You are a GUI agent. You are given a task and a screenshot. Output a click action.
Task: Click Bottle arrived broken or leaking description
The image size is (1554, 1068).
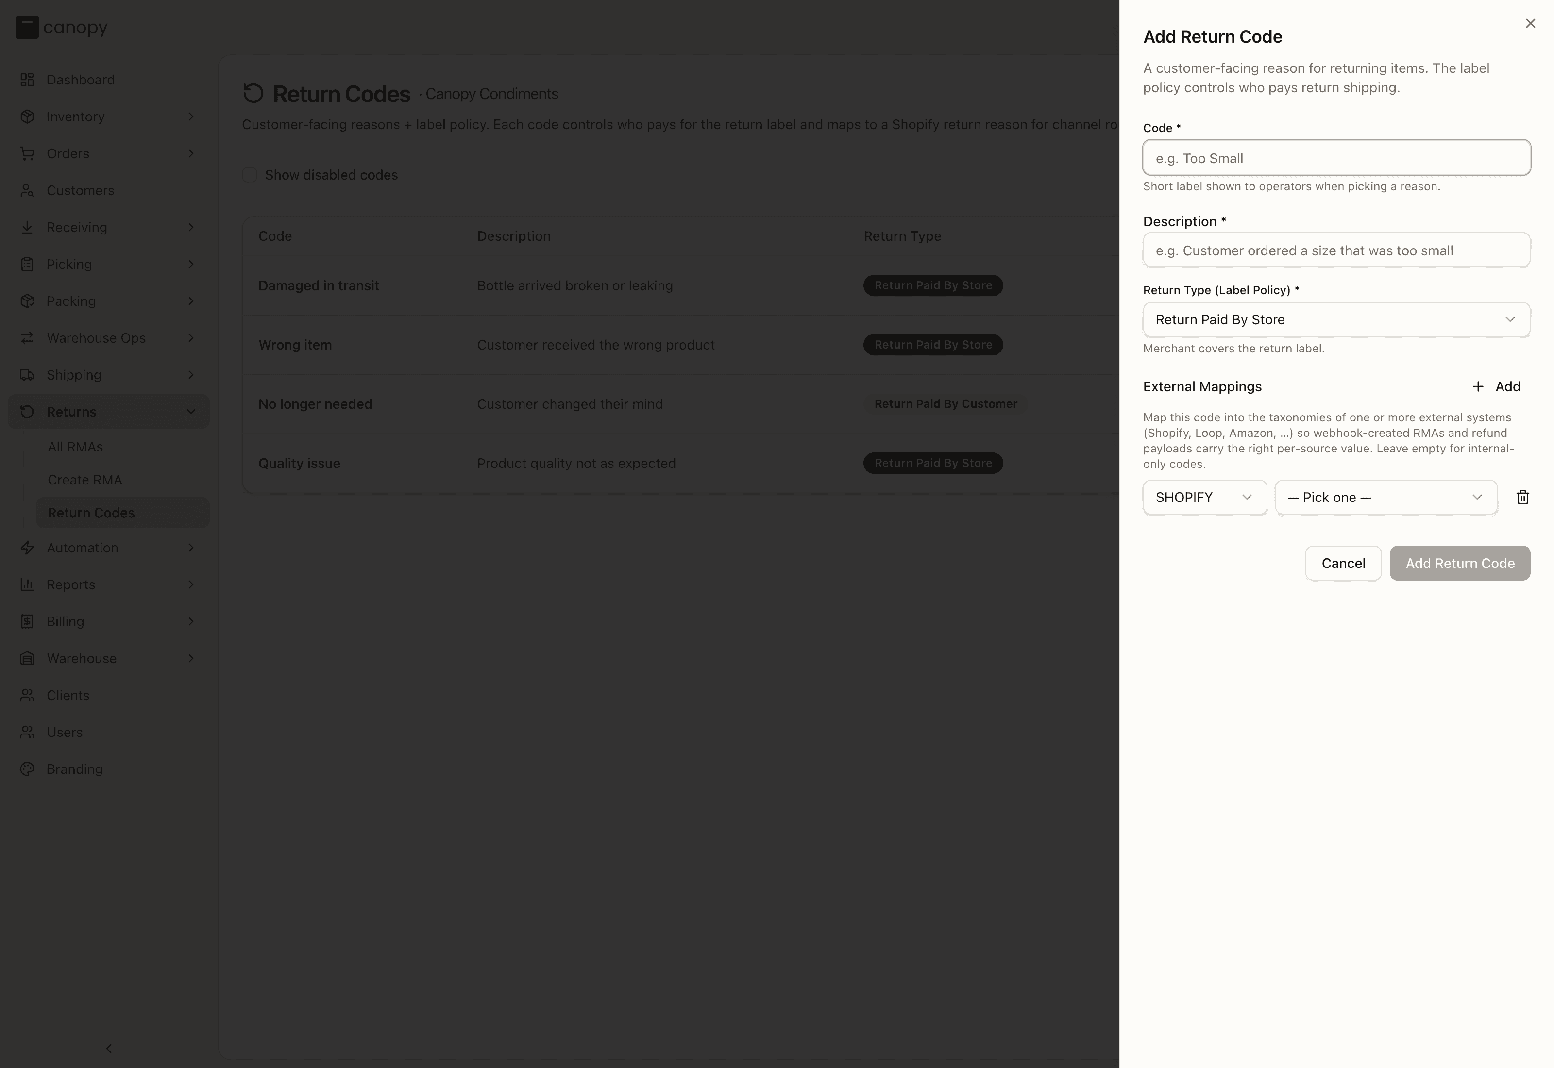click(x=575, y=286)
